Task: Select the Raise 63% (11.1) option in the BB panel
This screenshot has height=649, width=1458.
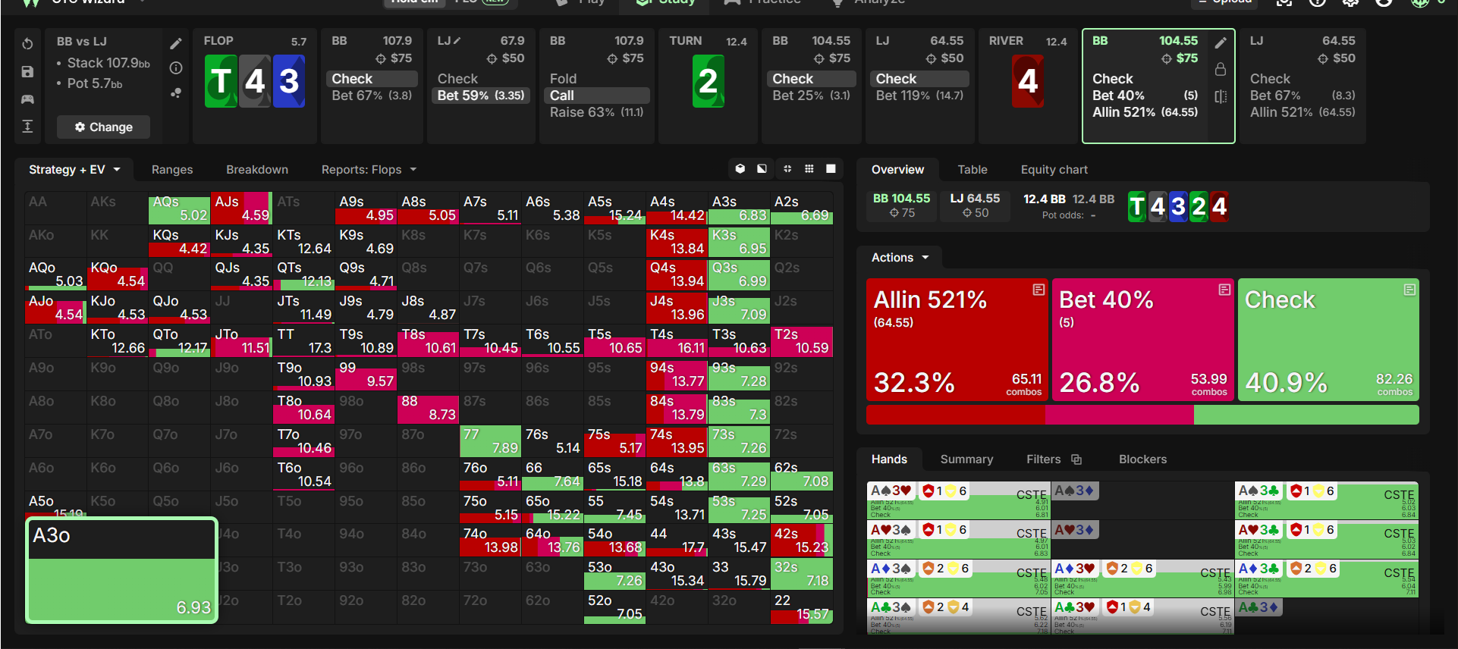Action: click(x=596, y=112)
